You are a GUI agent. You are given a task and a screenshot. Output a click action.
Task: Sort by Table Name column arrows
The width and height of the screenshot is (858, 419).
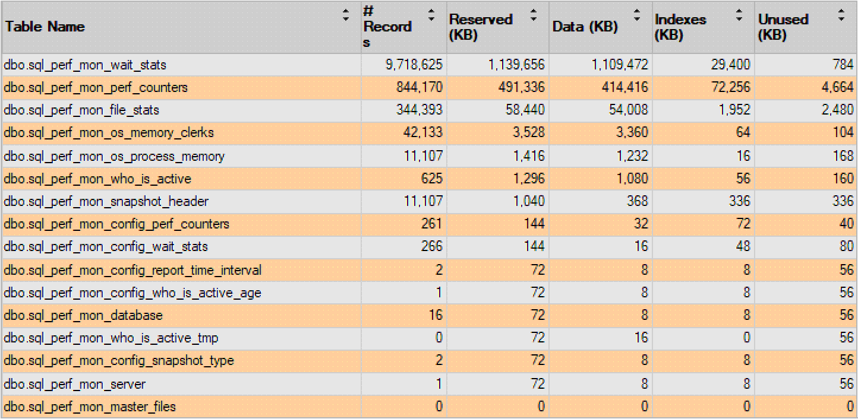point(346,15)
